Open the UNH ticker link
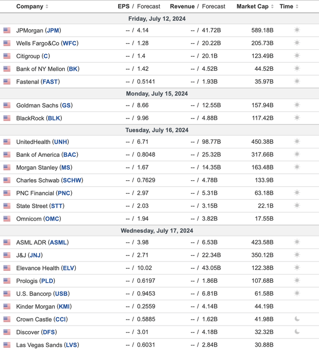319x351 pixels. [x=60, y=142]
